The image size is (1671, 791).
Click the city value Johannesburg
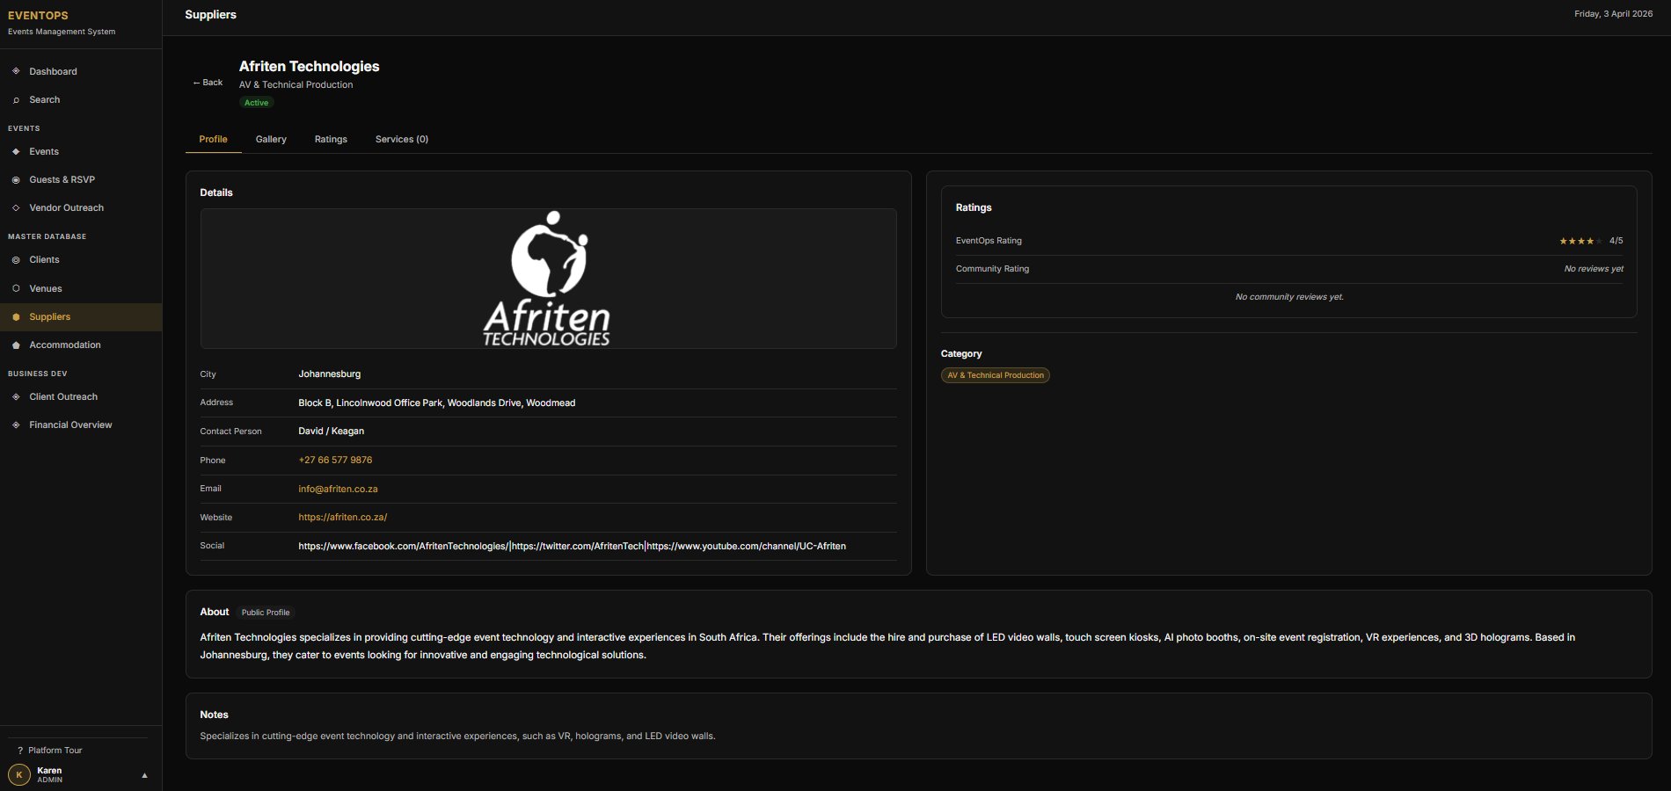point(330,374)
